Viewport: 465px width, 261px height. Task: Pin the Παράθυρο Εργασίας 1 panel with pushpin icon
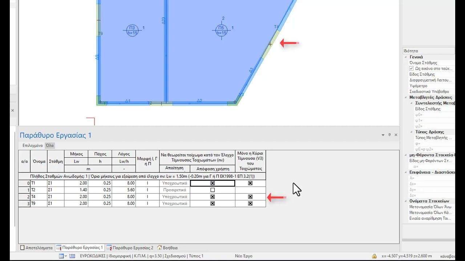click(x=389, y=135)
